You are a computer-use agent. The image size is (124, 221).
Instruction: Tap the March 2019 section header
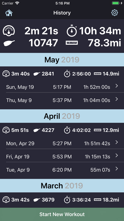click(x=62, y=186)
